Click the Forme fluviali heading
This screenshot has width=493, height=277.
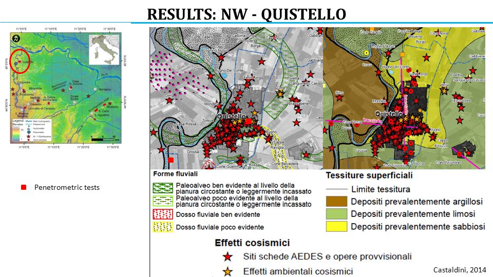pyautogui.click(x=176, y=174)
